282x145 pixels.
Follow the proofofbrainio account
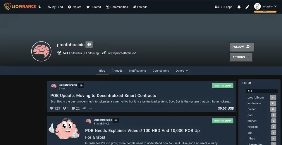[x=242, y=47]
